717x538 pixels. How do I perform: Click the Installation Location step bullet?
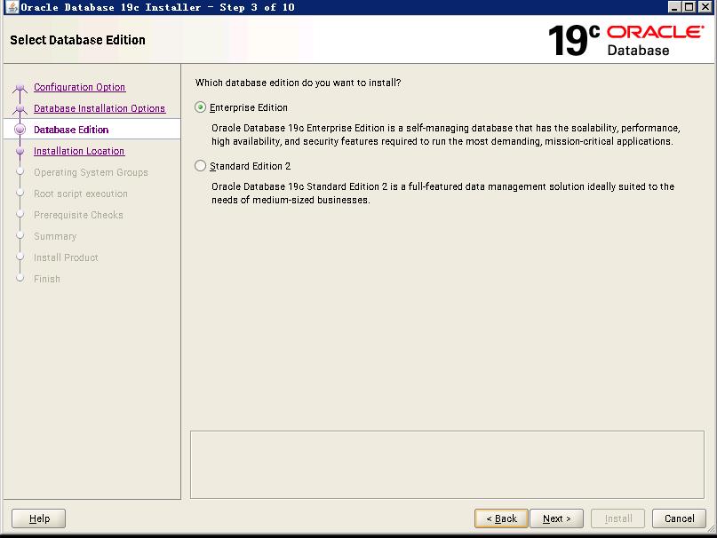20,151
